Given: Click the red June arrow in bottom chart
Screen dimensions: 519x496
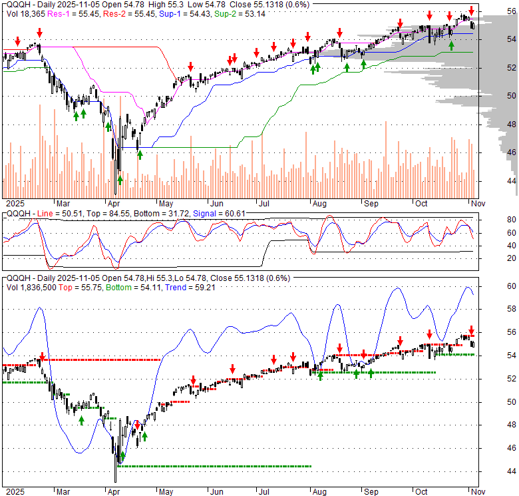Looking at the screenshot, I should coord(233,369).
